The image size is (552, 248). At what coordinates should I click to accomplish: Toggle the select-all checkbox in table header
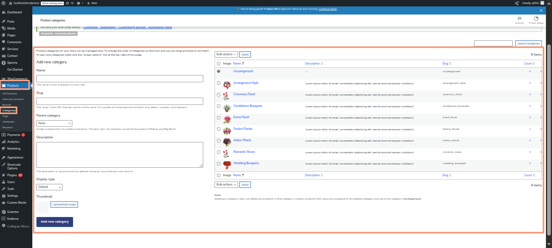(x=219, y=64)
